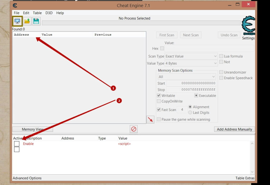Click Cheat Engine title bar icon

click(15, 5)
